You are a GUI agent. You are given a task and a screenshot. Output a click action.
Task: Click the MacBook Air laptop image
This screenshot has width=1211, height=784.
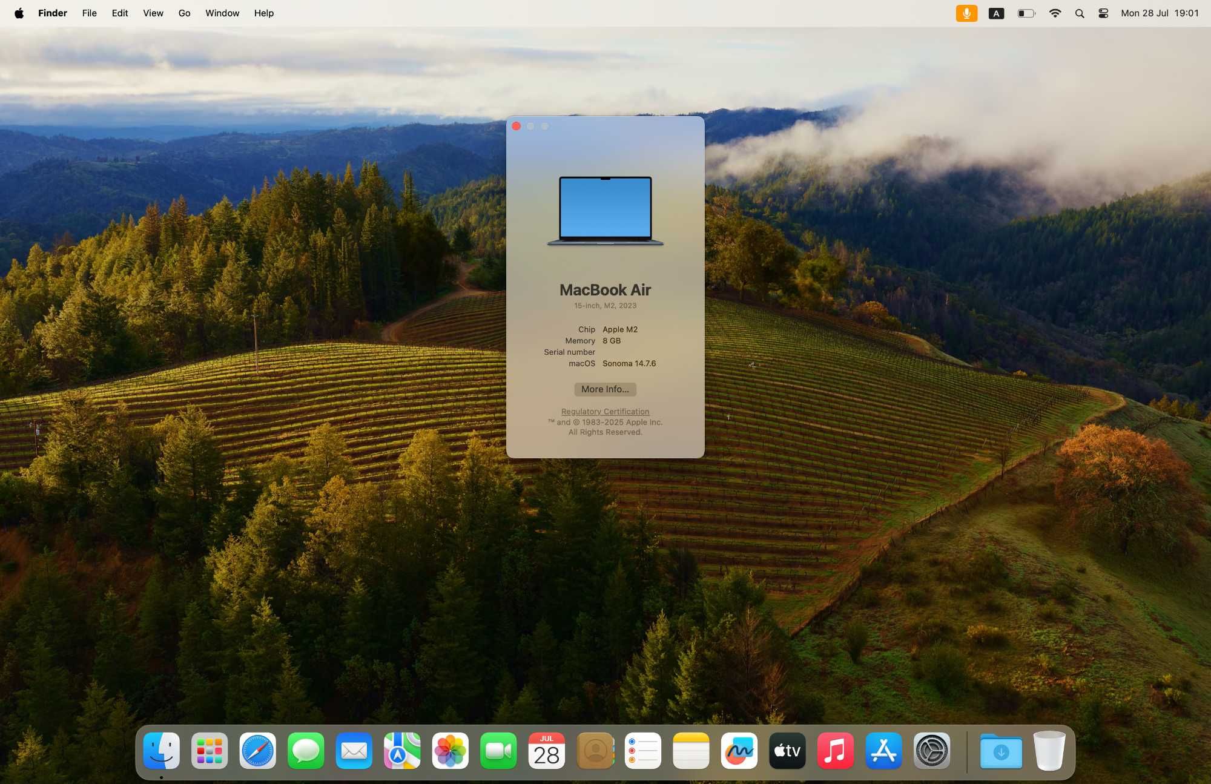[x=605, y=211]
